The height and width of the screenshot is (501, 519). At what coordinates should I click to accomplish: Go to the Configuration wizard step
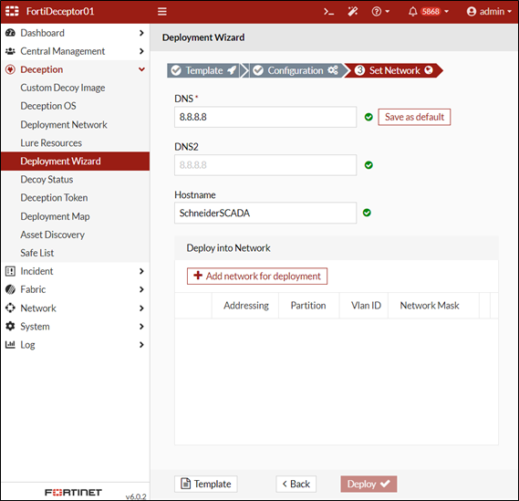(296, 70)
